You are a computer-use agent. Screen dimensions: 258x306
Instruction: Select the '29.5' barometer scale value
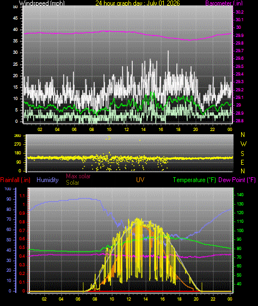239,66
